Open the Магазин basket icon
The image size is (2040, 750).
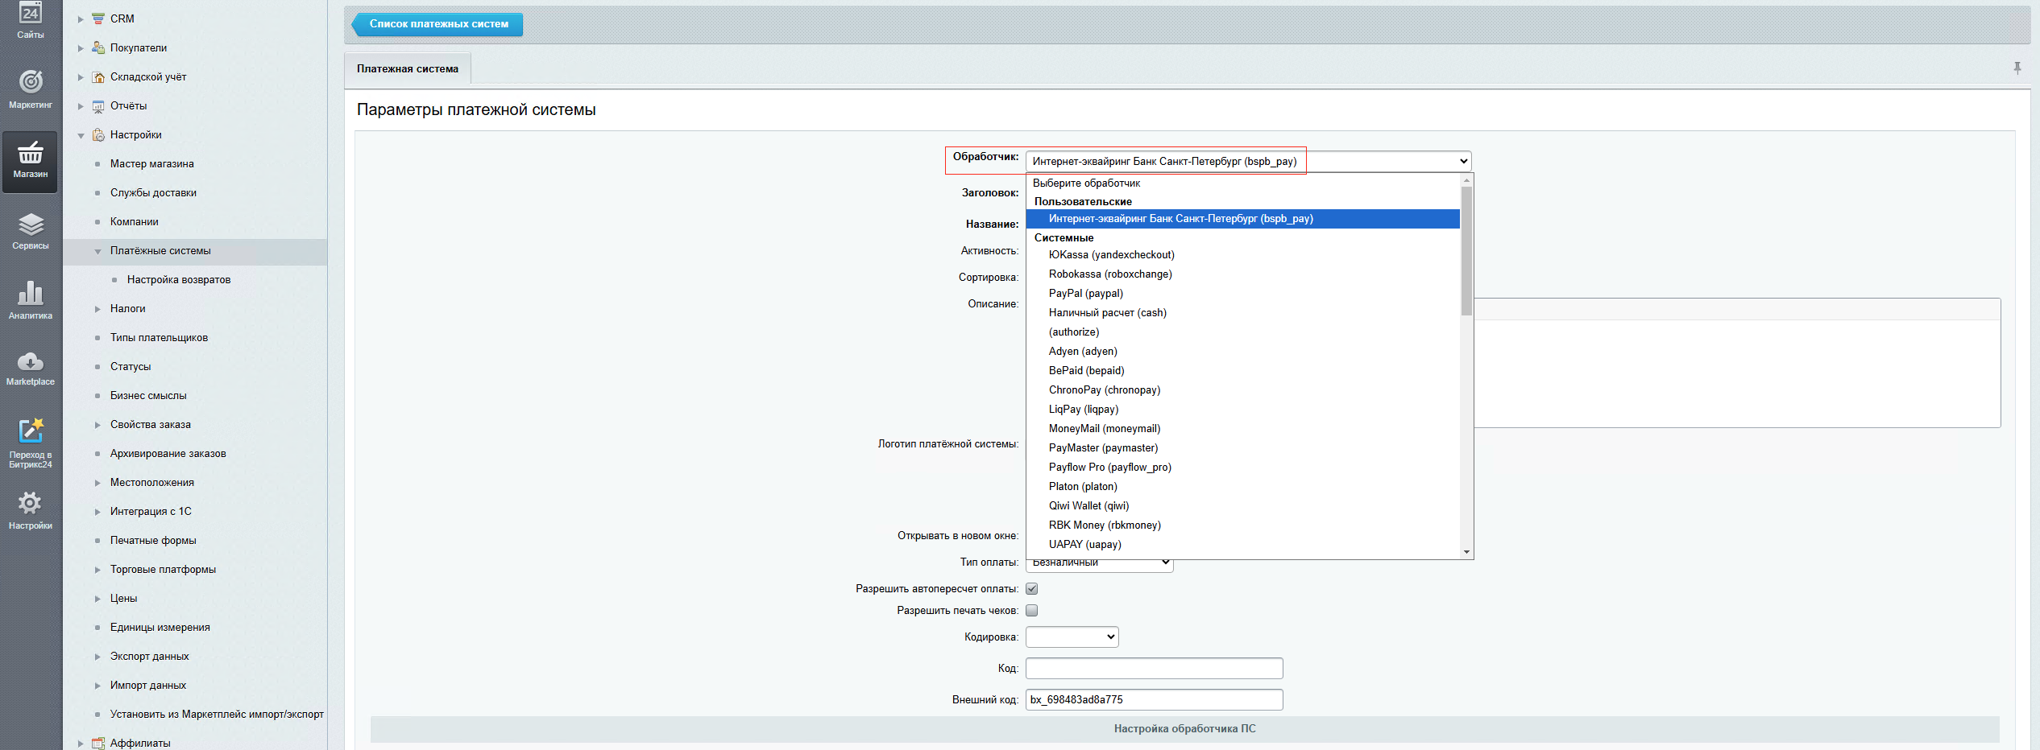point(31,152)
